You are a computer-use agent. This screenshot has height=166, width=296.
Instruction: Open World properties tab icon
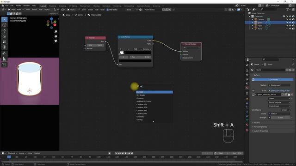(247, 88)
